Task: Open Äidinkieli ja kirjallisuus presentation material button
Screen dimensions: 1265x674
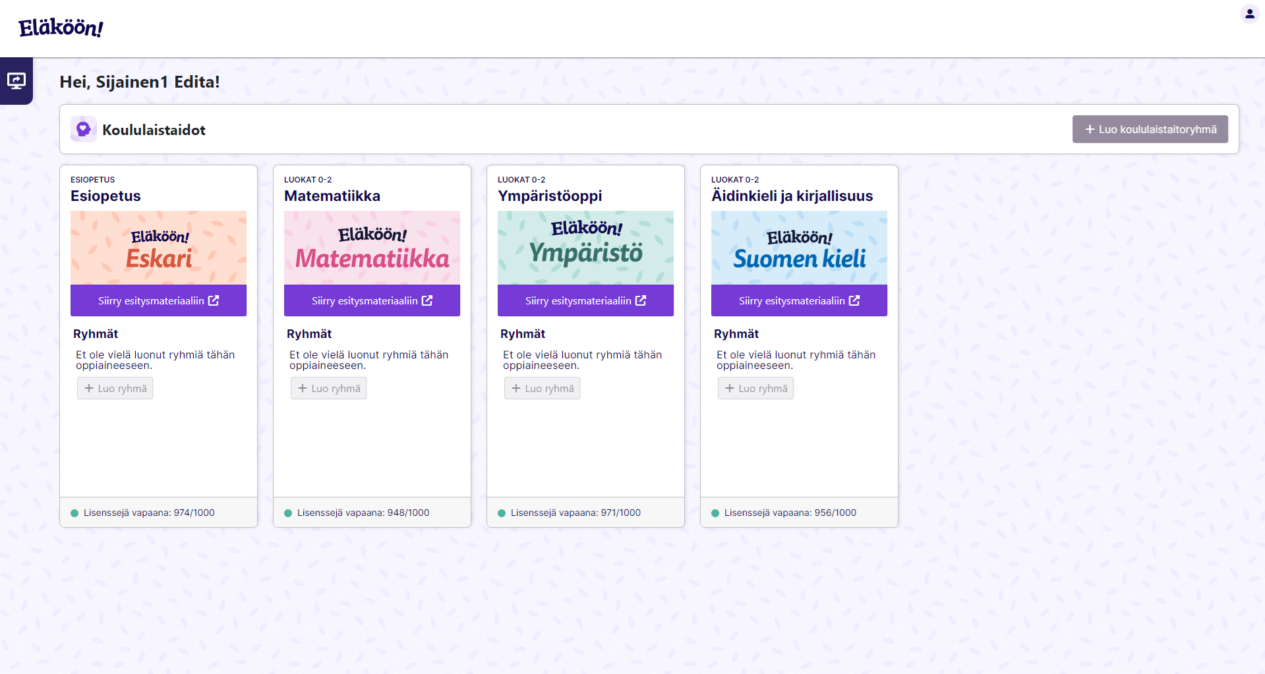Action: click(x=799, y=300)
